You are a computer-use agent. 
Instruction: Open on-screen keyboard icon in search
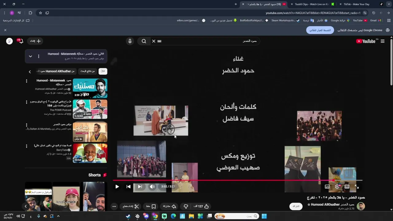tap(159, 41)
